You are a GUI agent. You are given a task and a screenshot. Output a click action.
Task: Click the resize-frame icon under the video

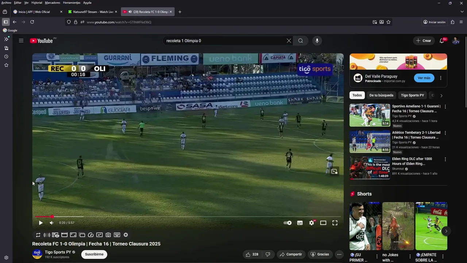click(x=73, y=235)
